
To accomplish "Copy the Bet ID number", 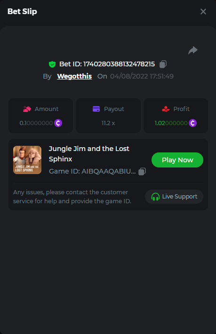I will click(x=163, y=64).
